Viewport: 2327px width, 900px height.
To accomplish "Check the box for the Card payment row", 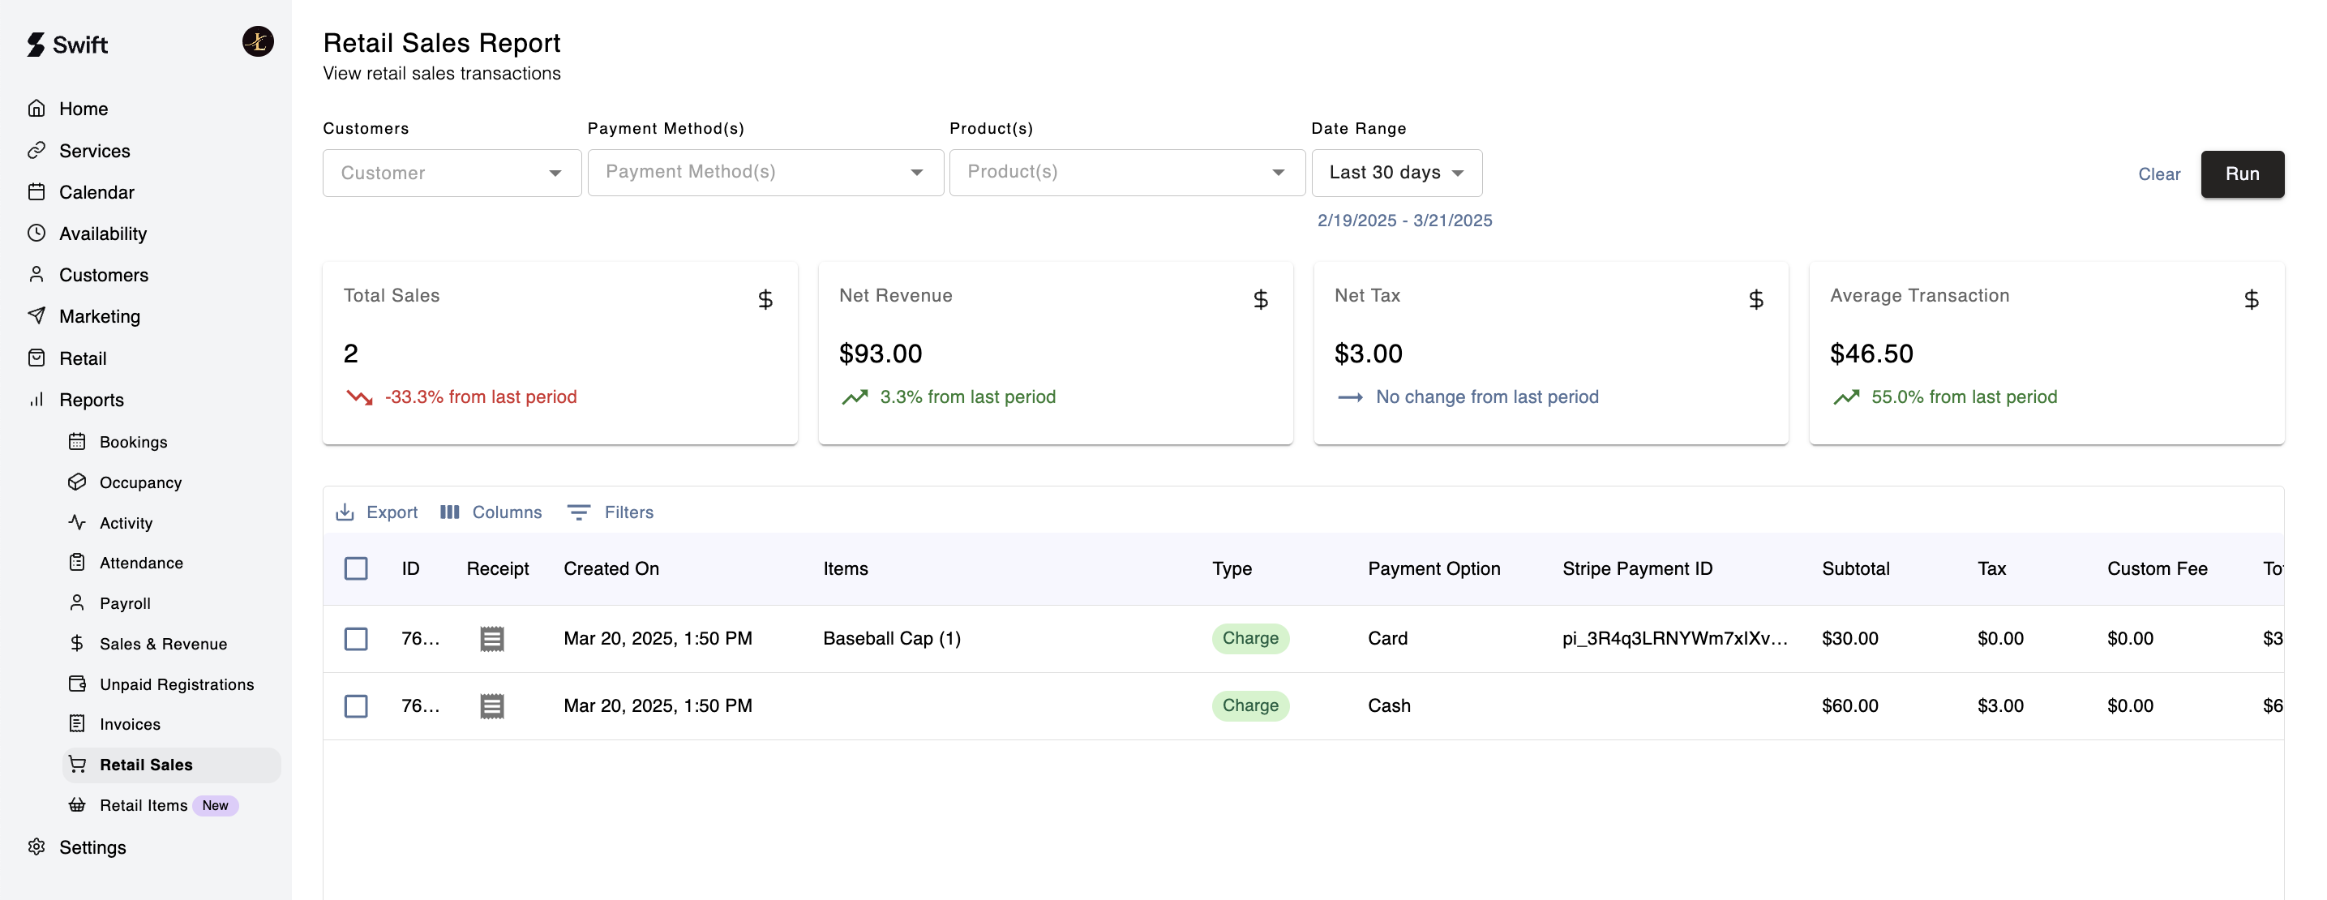I will 356,639.
